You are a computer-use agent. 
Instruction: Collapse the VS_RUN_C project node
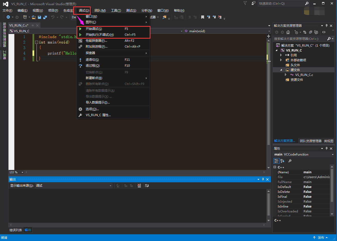tap(277, 50)
